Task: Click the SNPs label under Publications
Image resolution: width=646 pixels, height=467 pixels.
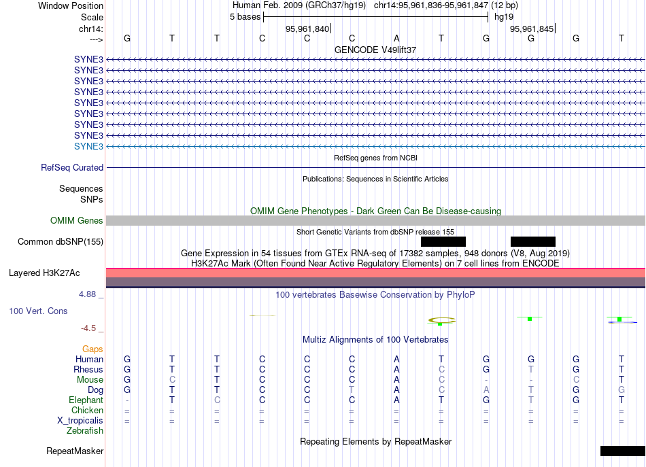Action: [x=92, y=199]
